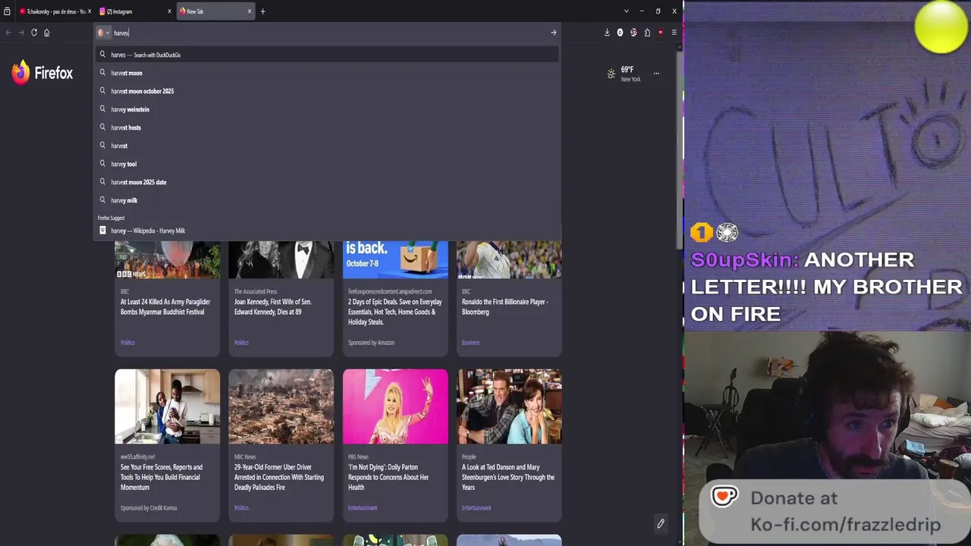
Task: Open the Downloads toolbar icon
Action: click(607, 33)
